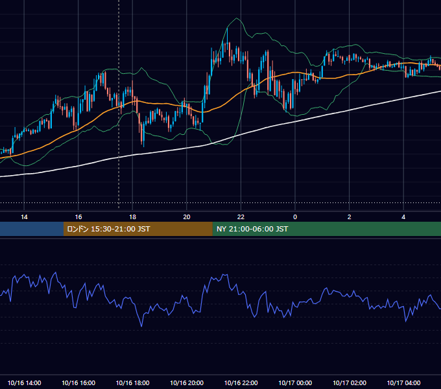The width and height of the screenshot is (441, 389).
Task: Click the 10/17 04:00 date label
Action: tap(403, 383)
